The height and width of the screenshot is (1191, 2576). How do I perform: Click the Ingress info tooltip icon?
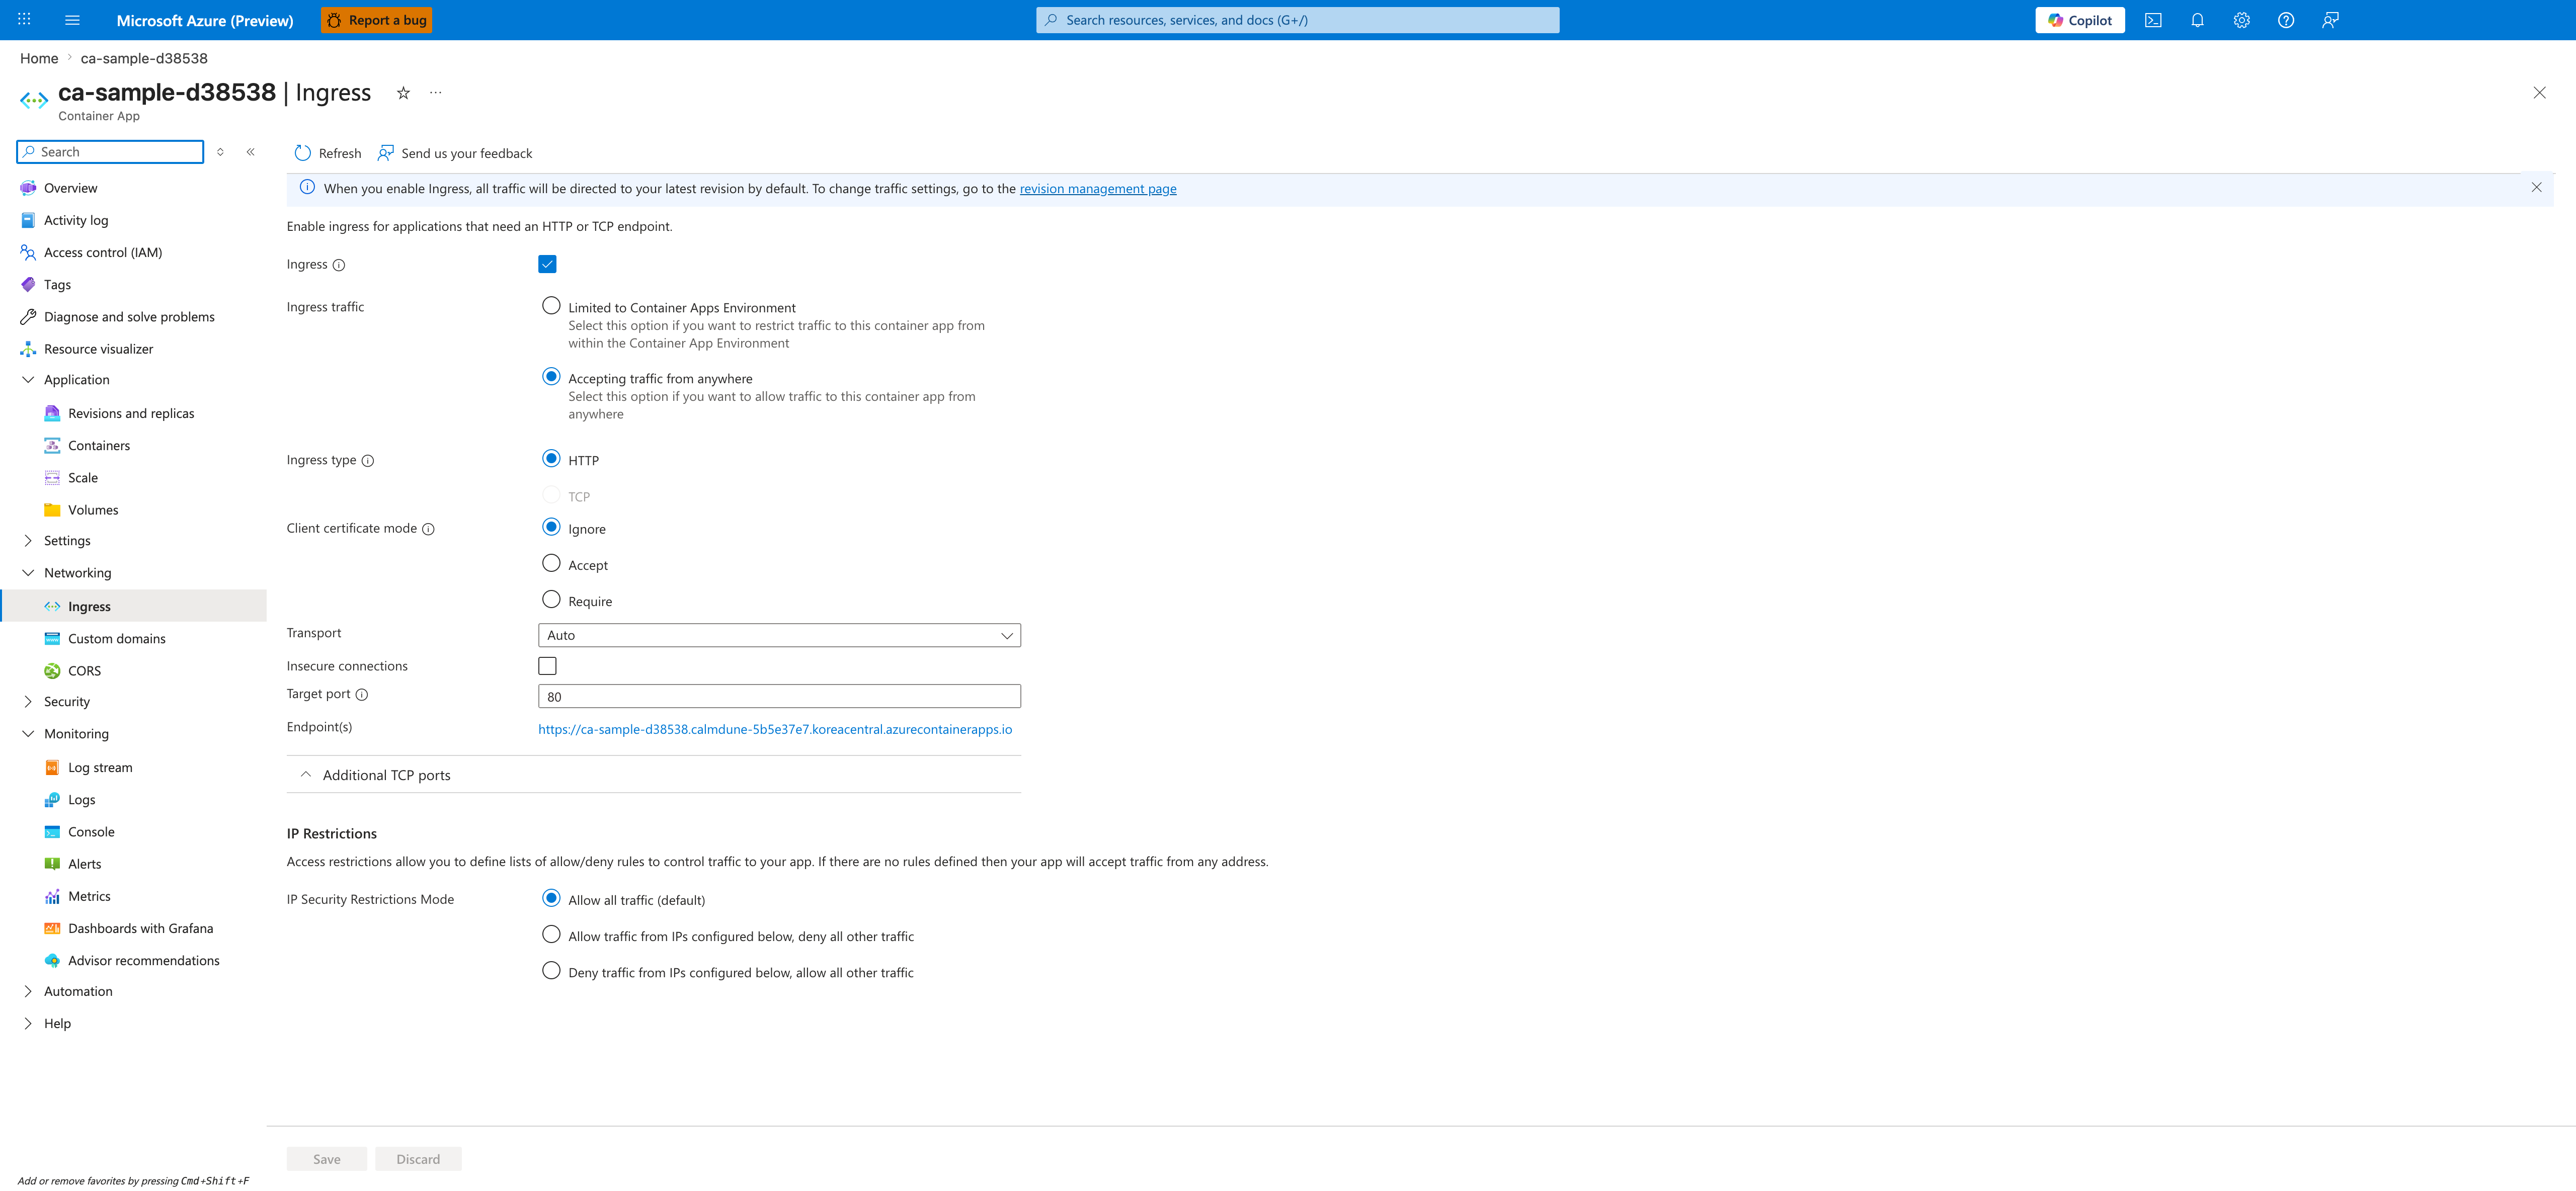click(339, 265)
